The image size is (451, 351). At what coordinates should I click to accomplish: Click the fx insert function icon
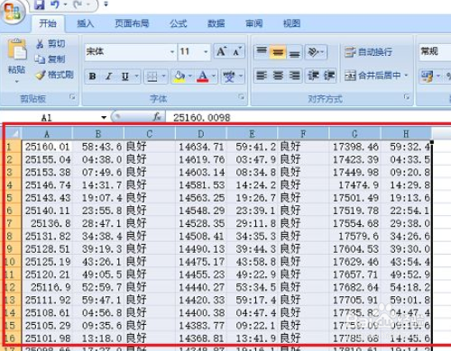coord(157,117)
